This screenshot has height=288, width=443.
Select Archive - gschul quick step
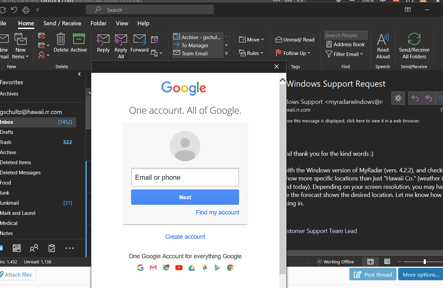point(198,37)
